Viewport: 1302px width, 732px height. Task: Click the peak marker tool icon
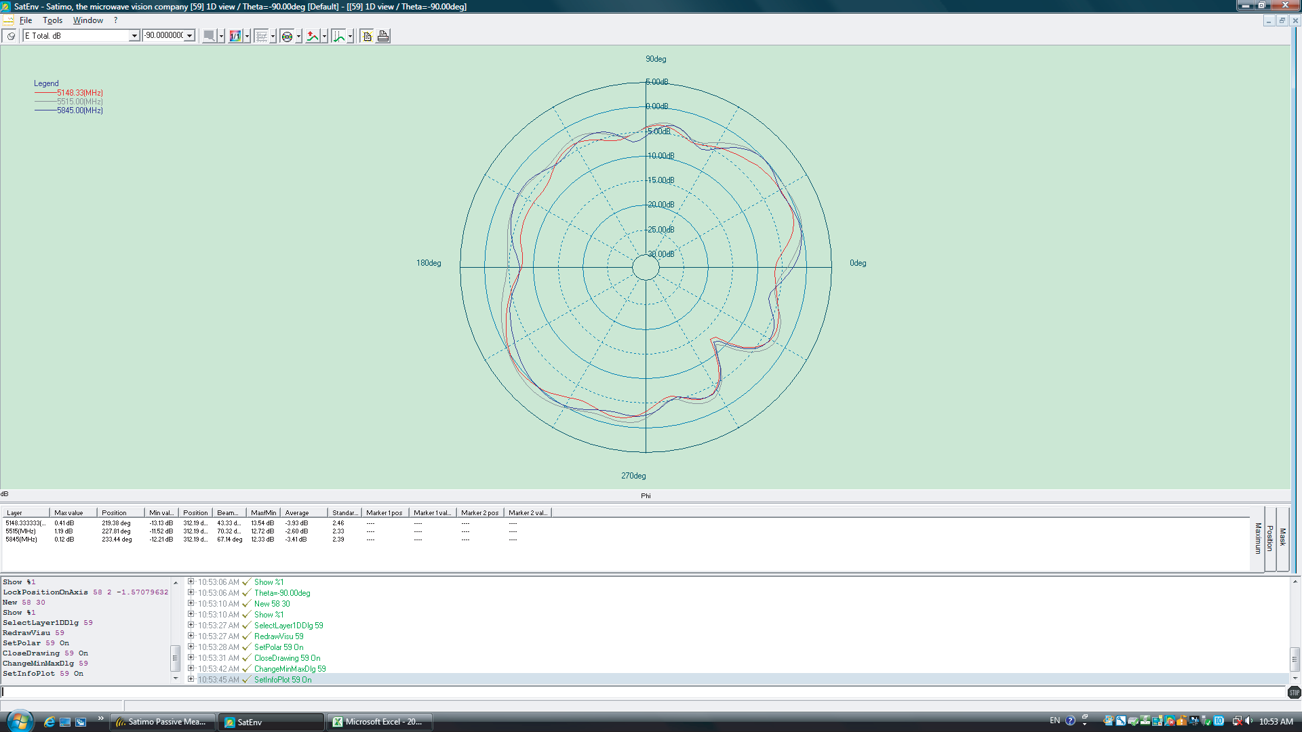(313, 36)
